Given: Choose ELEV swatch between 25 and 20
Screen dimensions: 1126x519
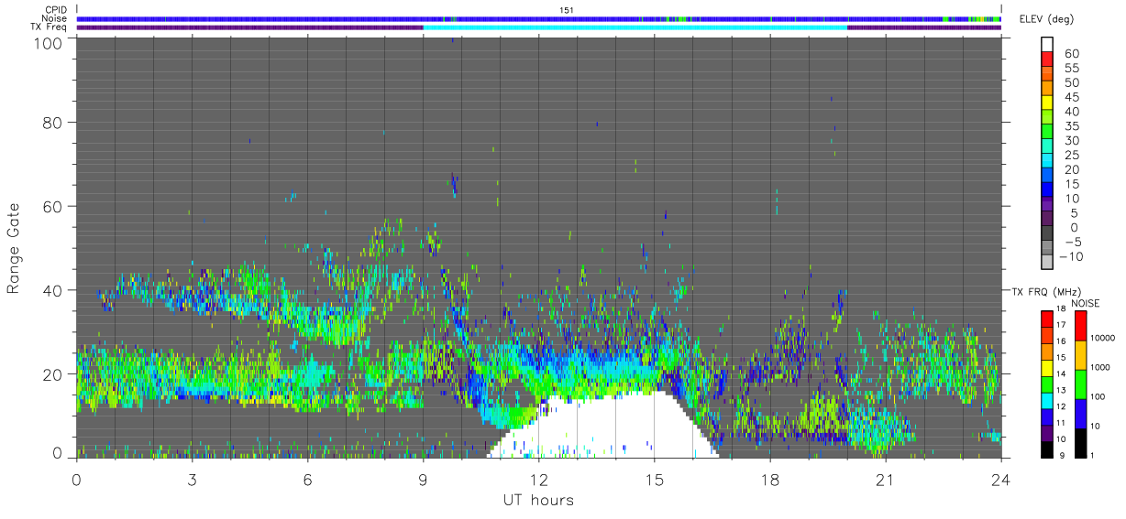Looking at the screenshot, I should click(x=1047, y=160).
